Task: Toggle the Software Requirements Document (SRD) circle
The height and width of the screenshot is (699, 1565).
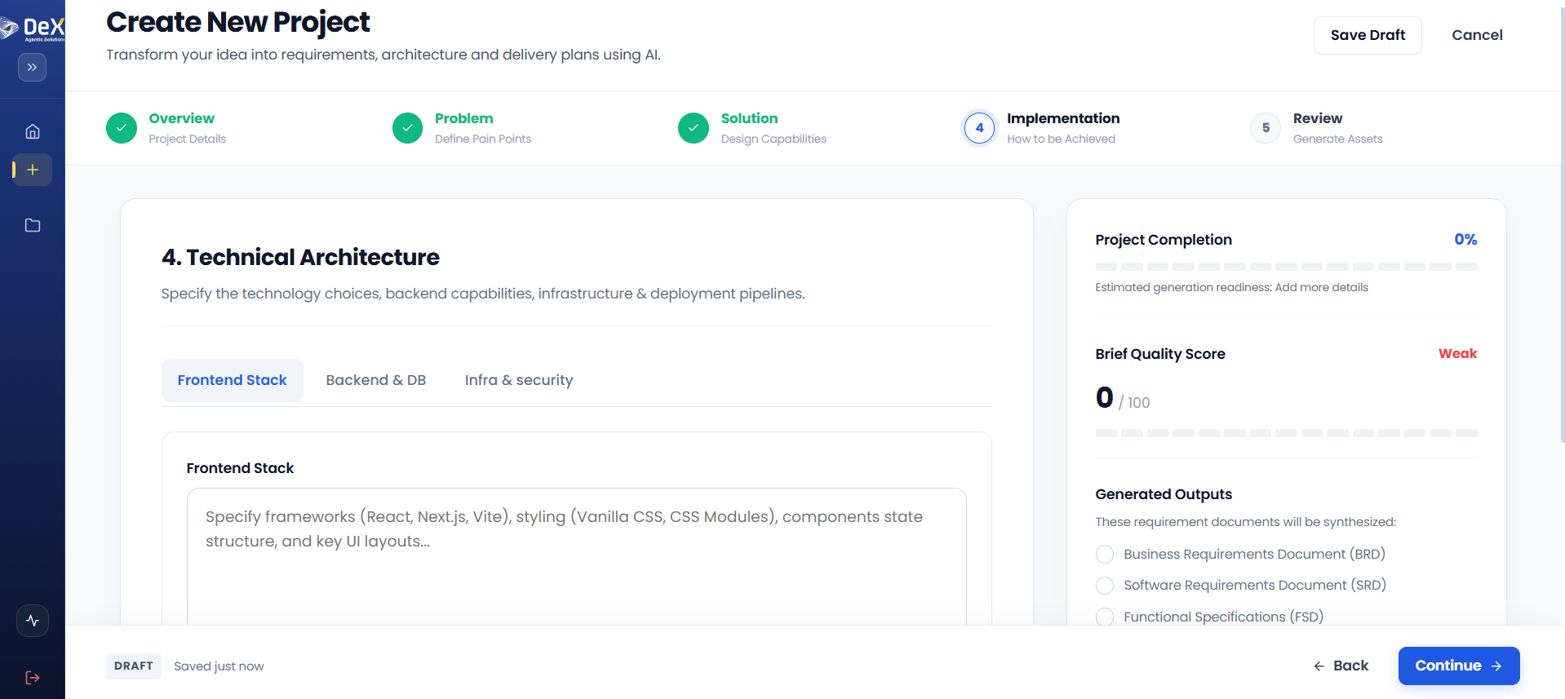Action: pos(1105,586)
